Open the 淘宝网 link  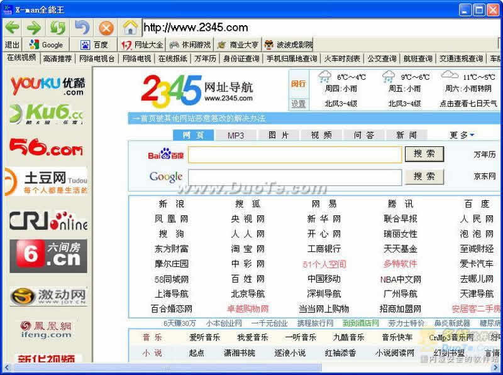(248, 249)
